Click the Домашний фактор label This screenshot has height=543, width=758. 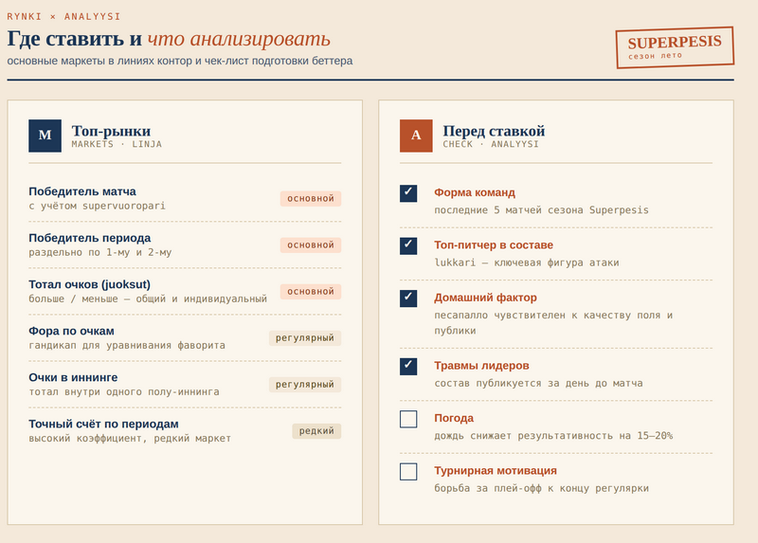485,298
